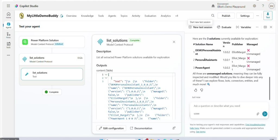Attach a file with the paperclip icon
The width and height of the screenshot is (278, 140).
[x=258, y=114]
